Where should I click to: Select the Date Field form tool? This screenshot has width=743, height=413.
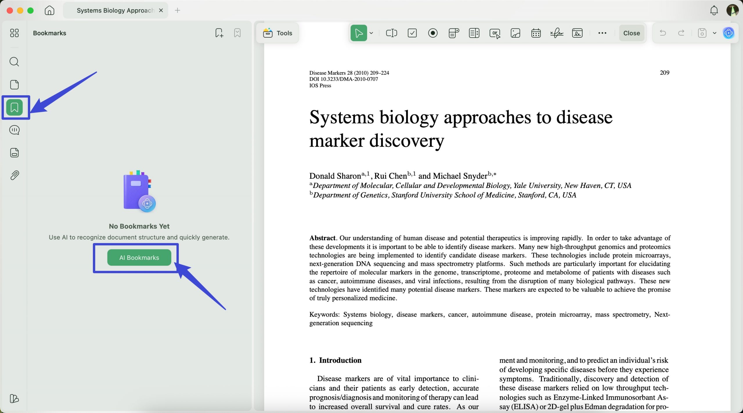[536, 33]
